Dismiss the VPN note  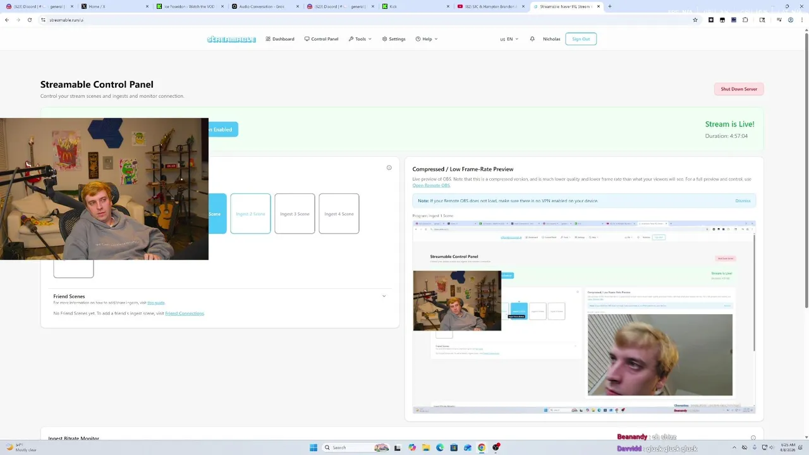click(x=743, y=201)
